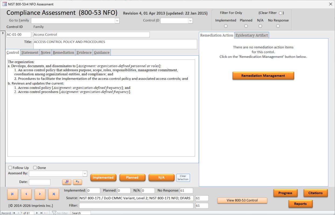
Task: Open the Go to Family dropdown
Action: tap(117, 21)
